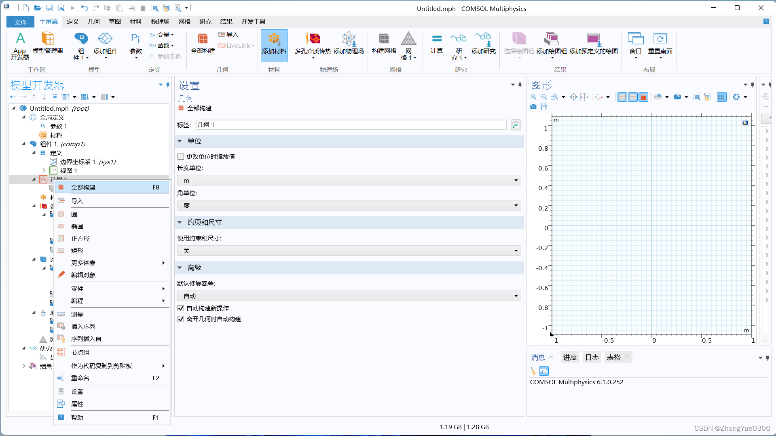Click 构建网格 in the ribbon
This screenshot has height=436, width=776.
(384, 43)
